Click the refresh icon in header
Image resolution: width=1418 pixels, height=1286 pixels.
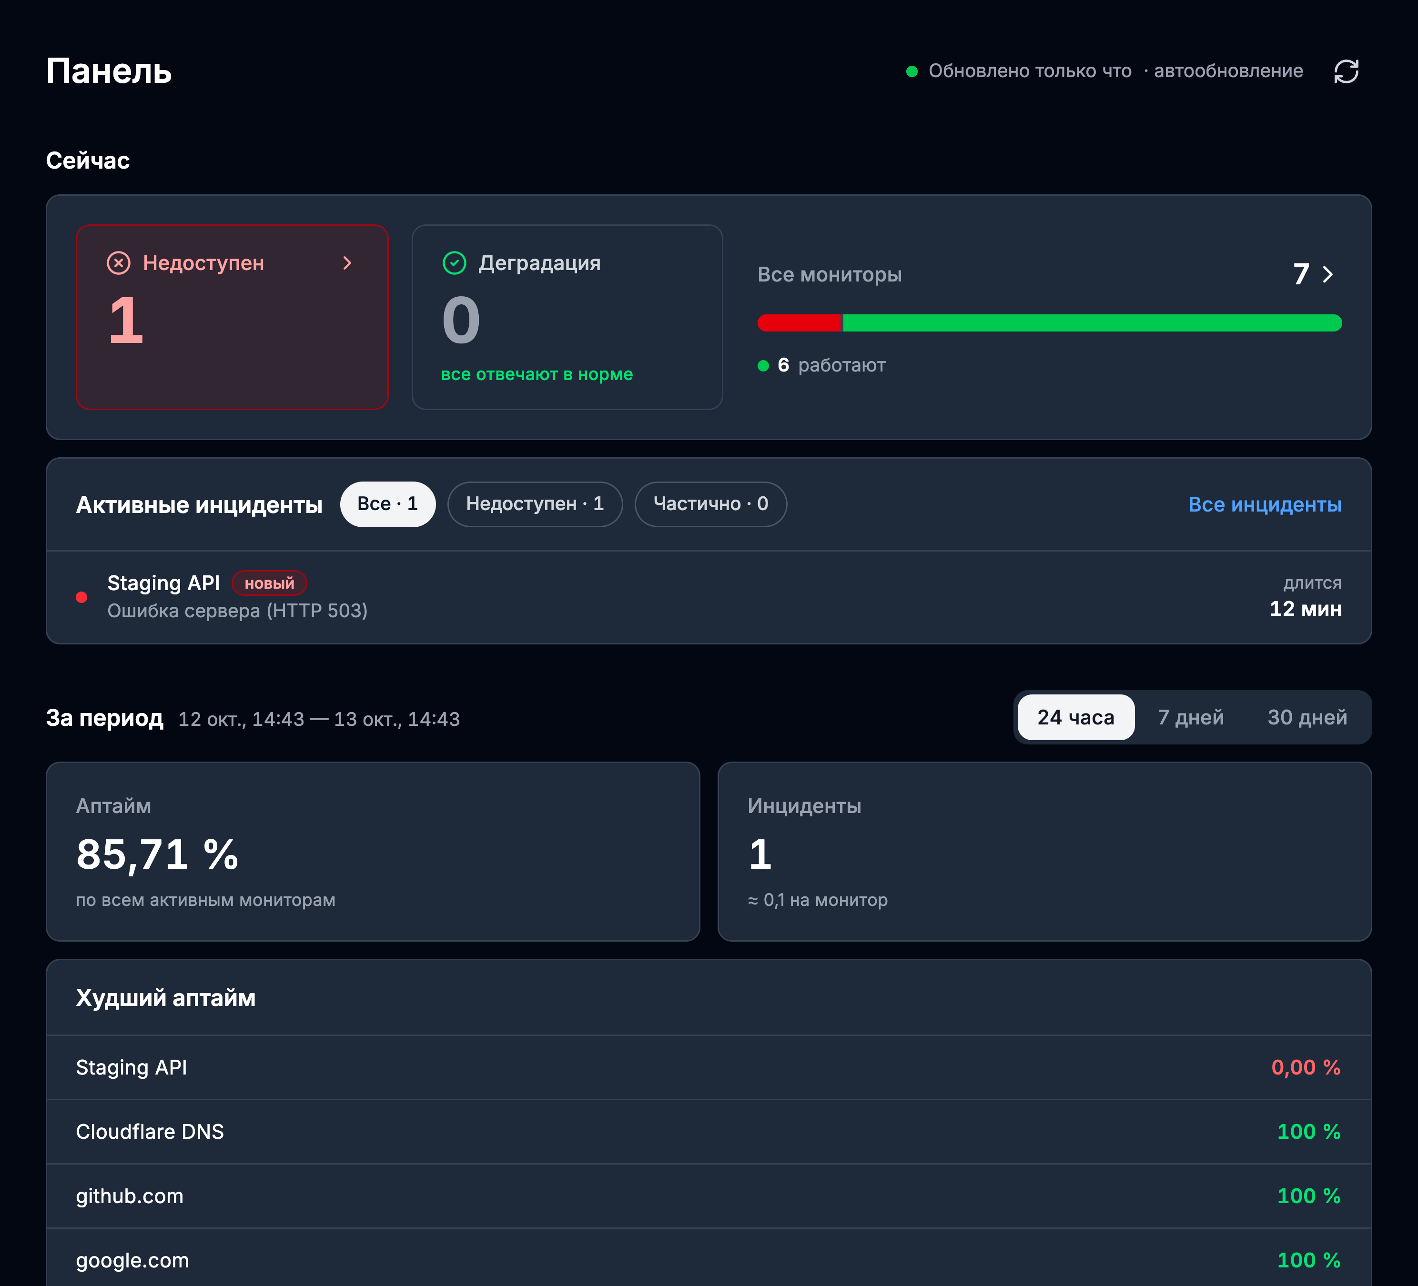[1346, 71]
